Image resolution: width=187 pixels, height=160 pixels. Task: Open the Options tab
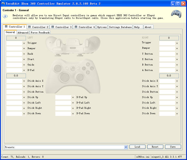102,27
